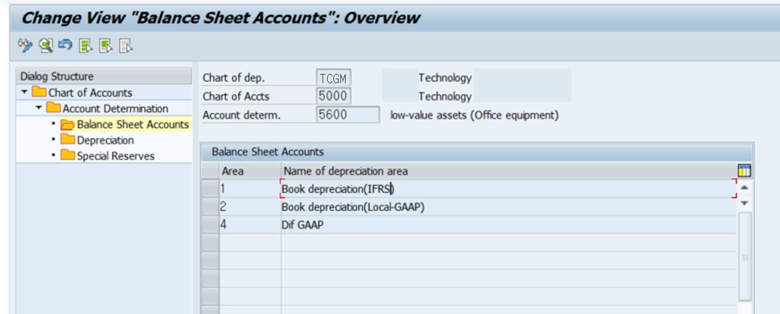This screenshot has height=314, width=780.
Task: Select row marker for area 2
Action: coord(211,207)
